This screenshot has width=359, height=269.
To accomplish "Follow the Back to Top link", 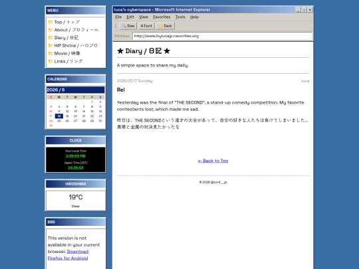I will [213, 161].
